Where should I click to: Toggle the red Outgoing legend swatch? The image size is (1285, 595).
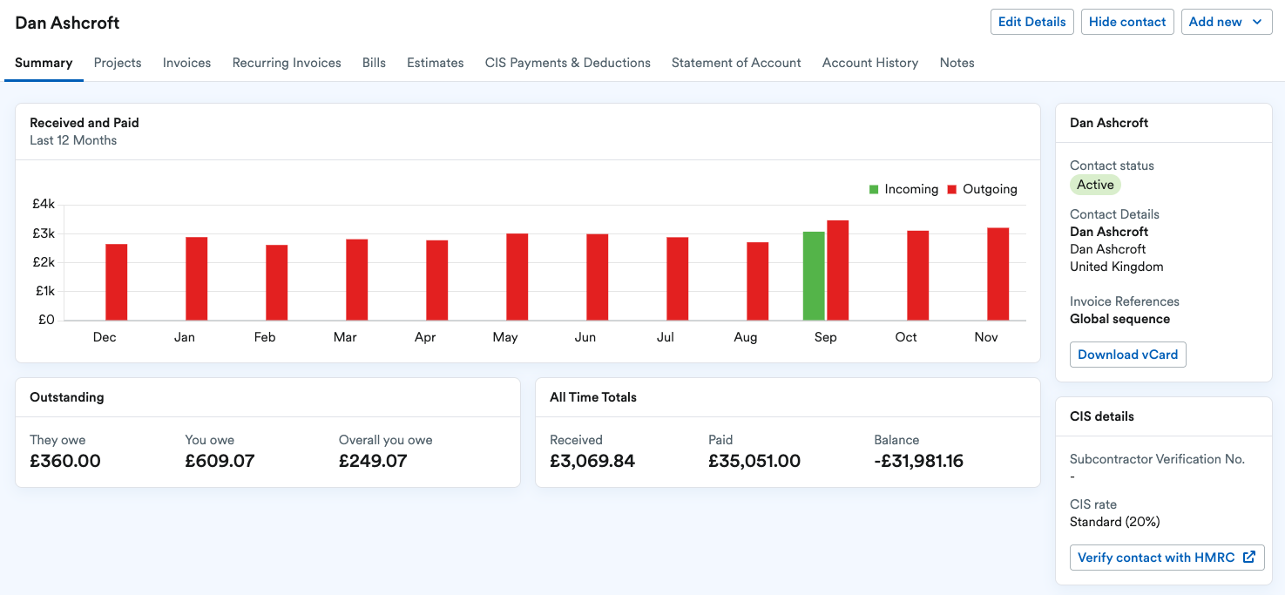click(x=952, y=189)
